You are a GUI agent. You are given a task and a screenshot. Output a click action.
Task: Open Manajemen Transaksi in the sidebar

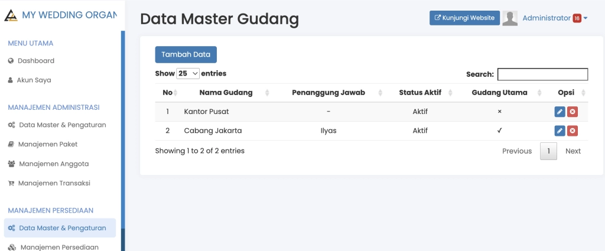pos(54,183)
